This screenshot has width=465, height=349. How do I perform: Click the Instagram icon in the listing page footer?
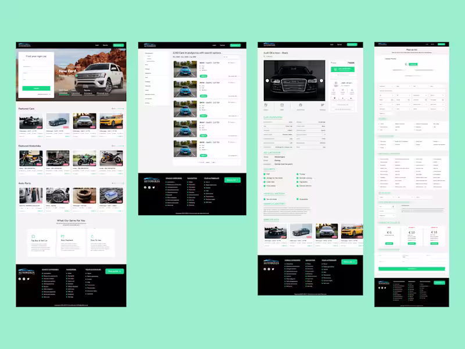click(149, 187)
